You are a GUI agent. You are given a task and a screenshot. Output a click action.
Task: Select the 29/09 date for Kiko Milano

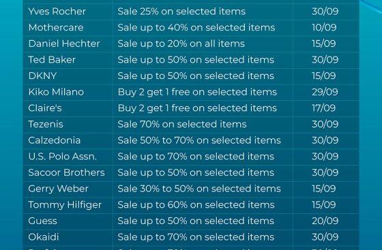coord(325,92)
